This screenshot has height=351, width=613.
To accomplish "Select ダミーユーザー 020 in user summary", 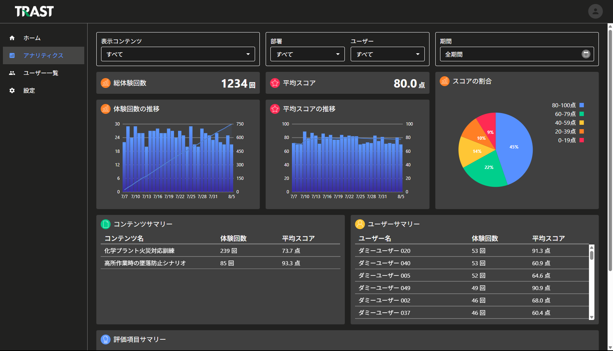I will coord(384,251).
